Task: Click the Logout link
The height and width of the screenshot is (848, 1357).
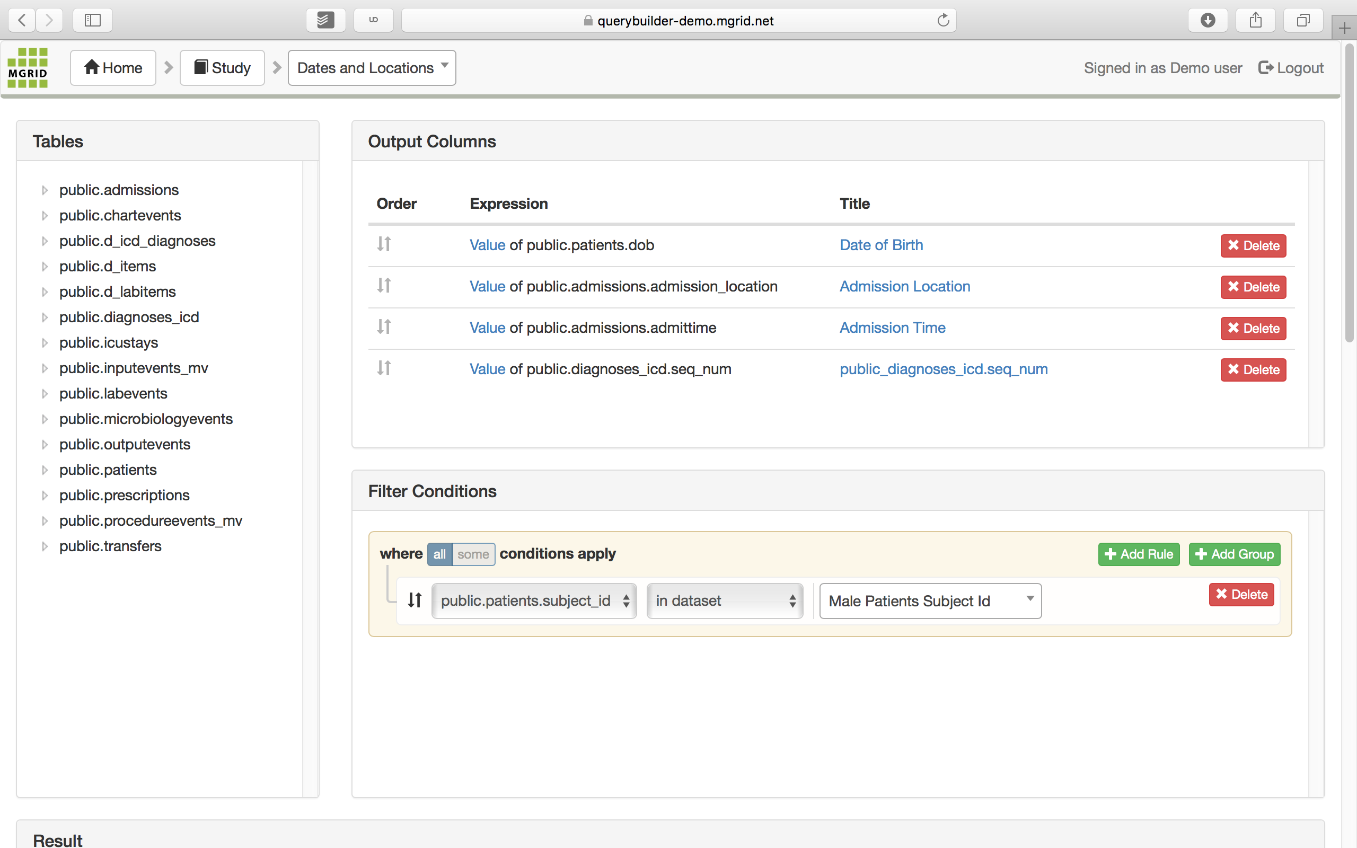Action: click(x=1291, y=68)
